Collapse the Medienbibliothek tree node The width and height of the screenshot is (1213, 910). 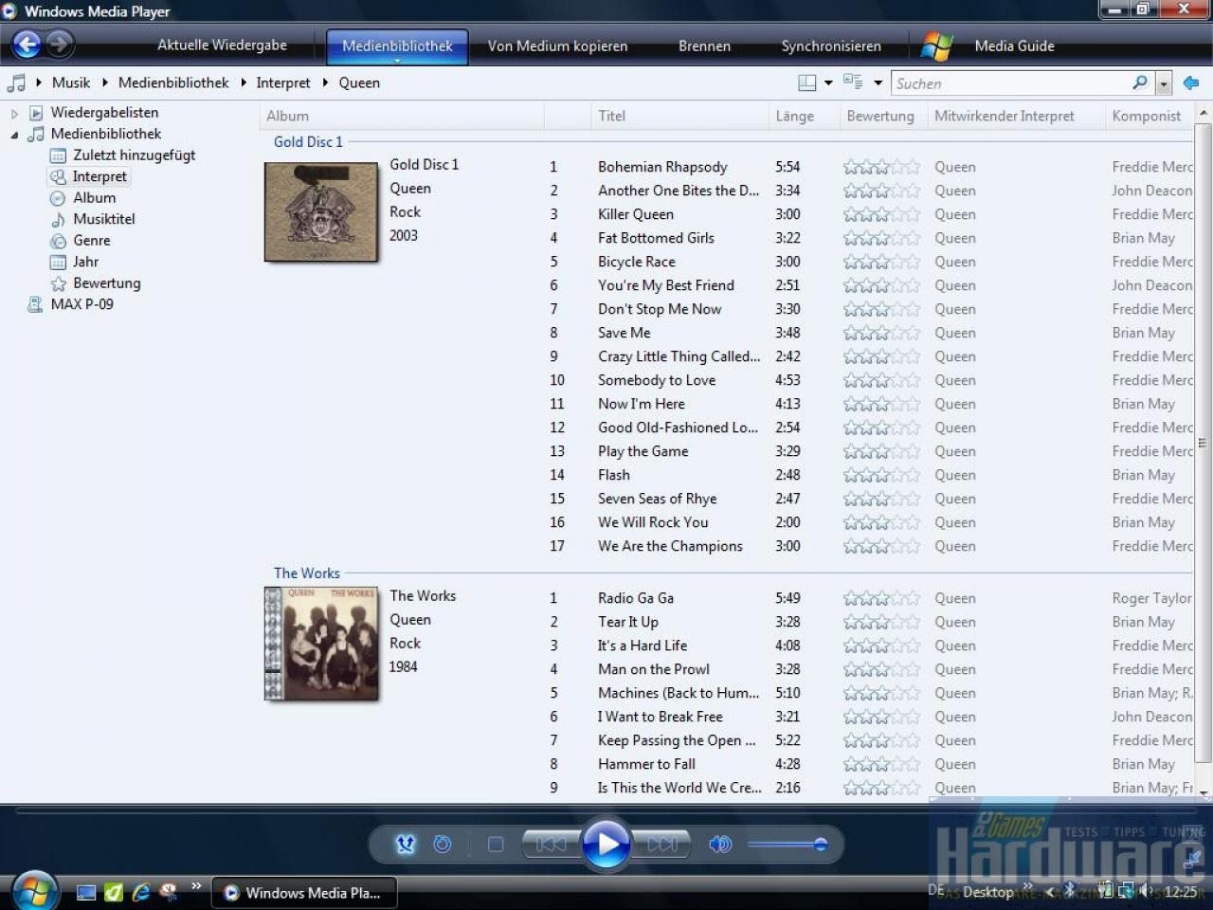(x=14, y=135)
